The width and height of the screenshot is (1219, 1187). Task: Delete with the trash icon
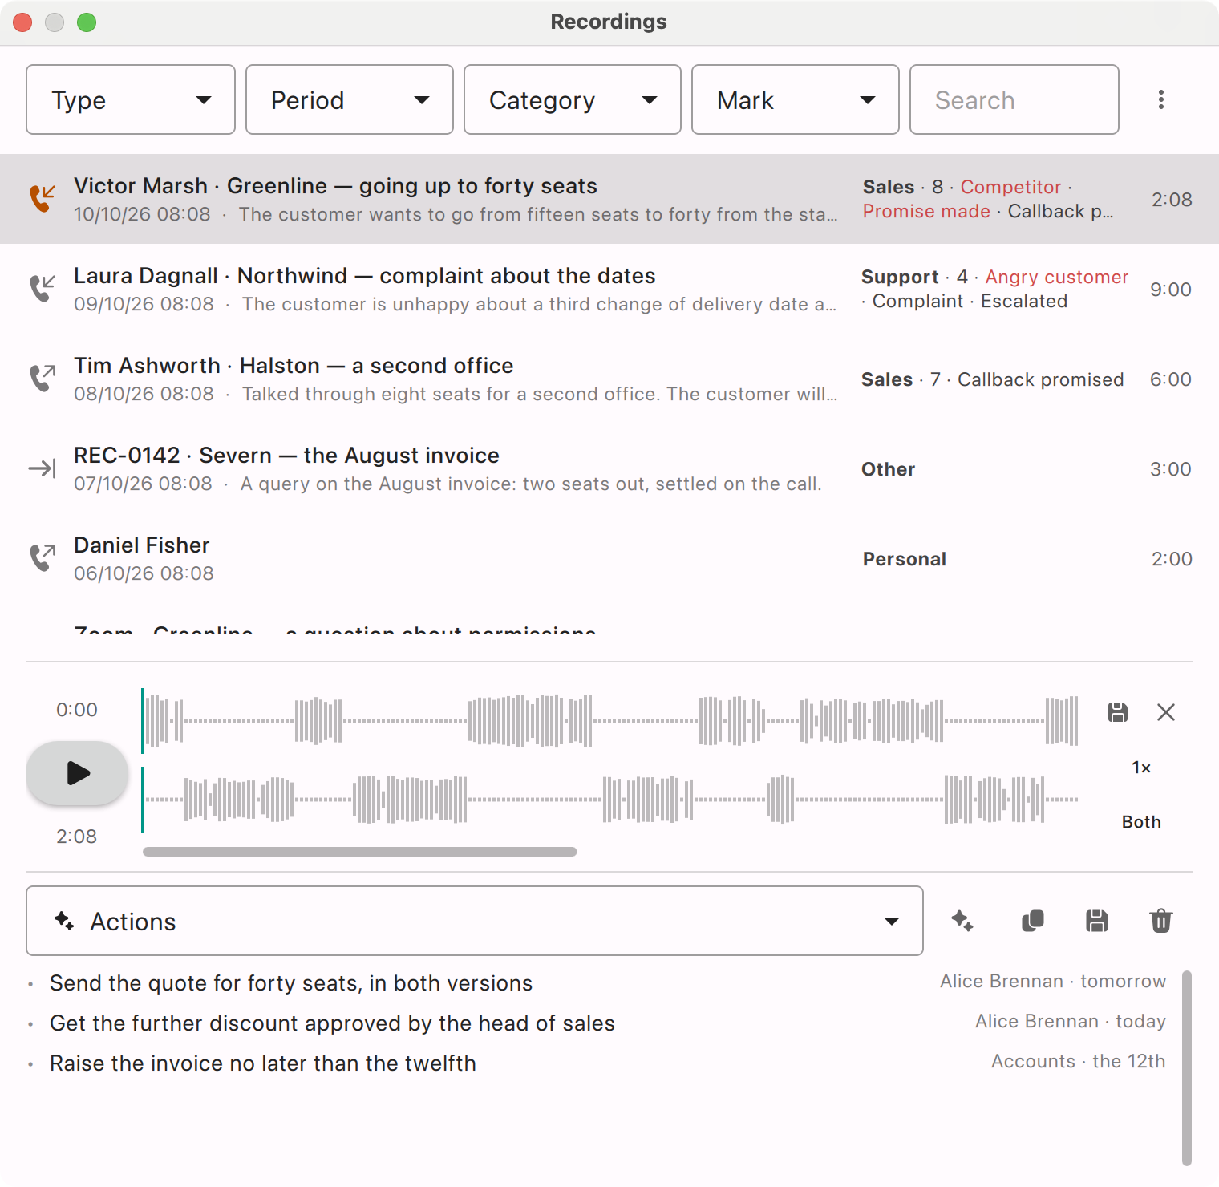click(1161, 921)
